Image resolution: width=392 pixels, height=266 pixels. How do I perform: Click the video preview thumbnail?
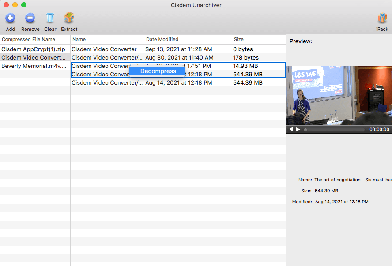tap(339, 96)
